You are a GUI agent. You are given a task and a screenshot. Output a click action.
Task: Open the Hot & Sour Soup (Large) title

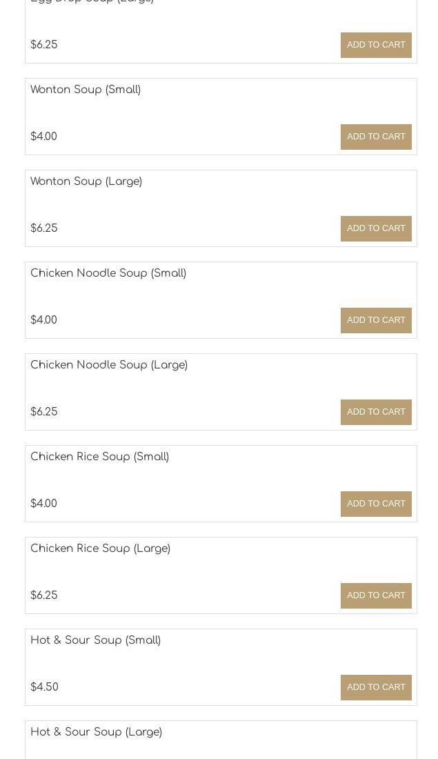pyautogui.click(x=96, y=732)
